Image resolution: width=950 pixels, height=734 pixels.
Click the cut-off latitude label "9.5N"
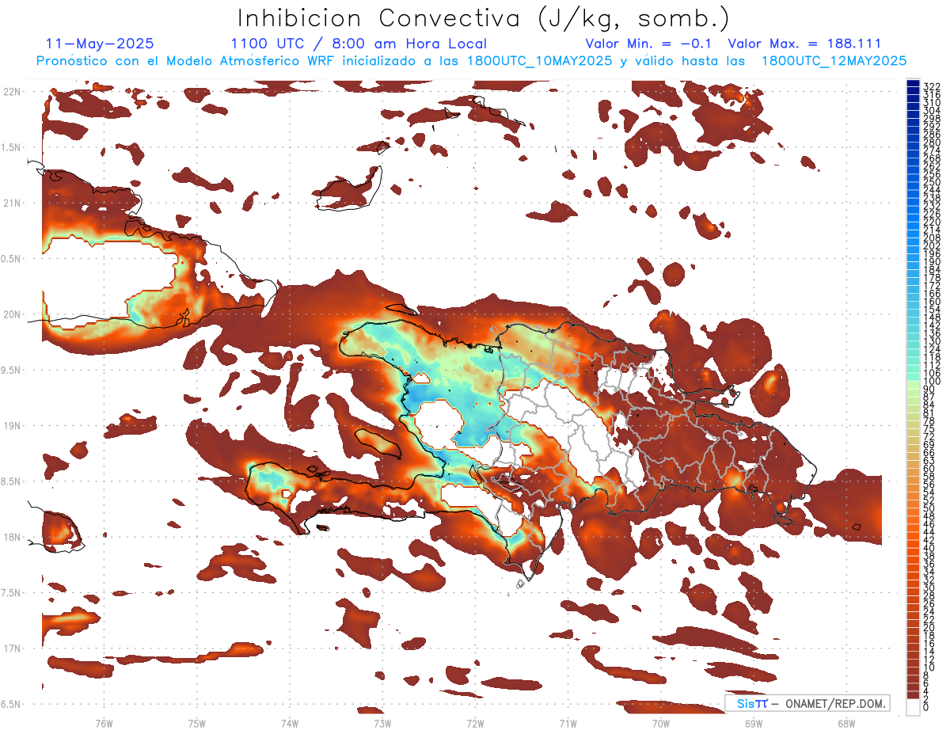(10, 370)
